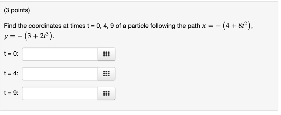Click the "t = 0:" field label
The image size is (281, 115).
tap(11, 54)
